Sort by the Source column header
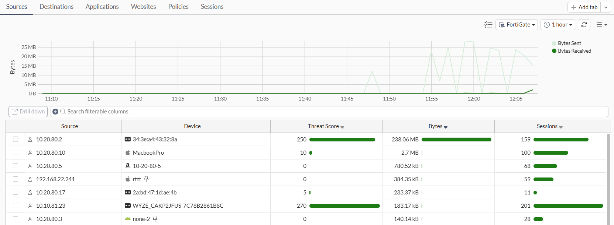614x225 pixels. [x=69, y=126]
